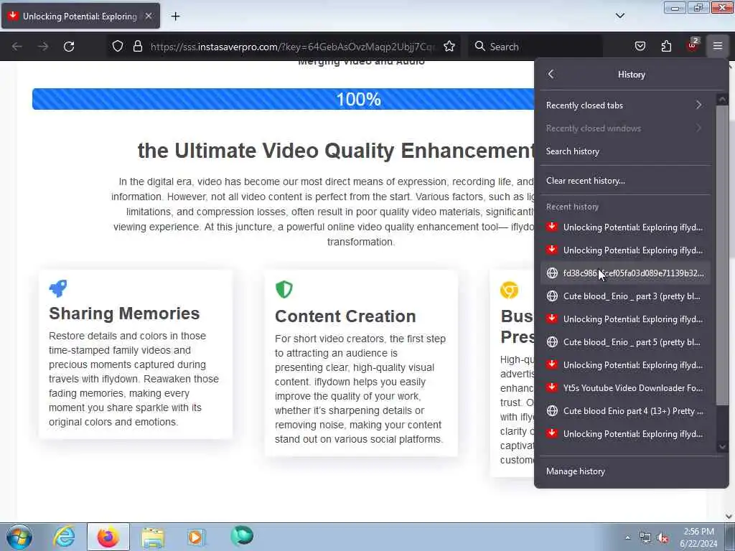Open a new tab with plus button

(175, 17)
